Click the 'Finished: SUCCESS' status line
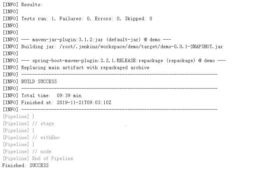 [25, 166]
